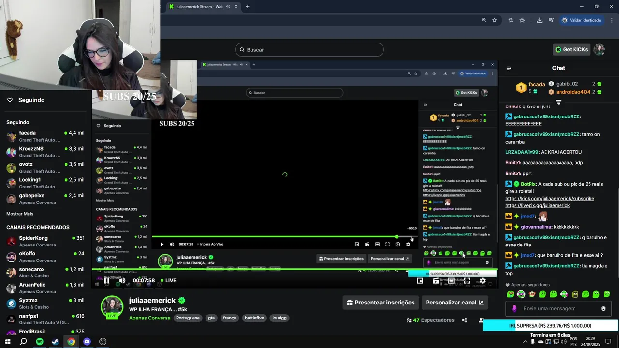Expand Mostrar Mais in sidebar
Viewport: 619px width, 348px height.
coord(20,214)
